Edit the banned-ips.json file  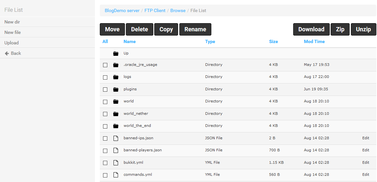coord(366,138)
